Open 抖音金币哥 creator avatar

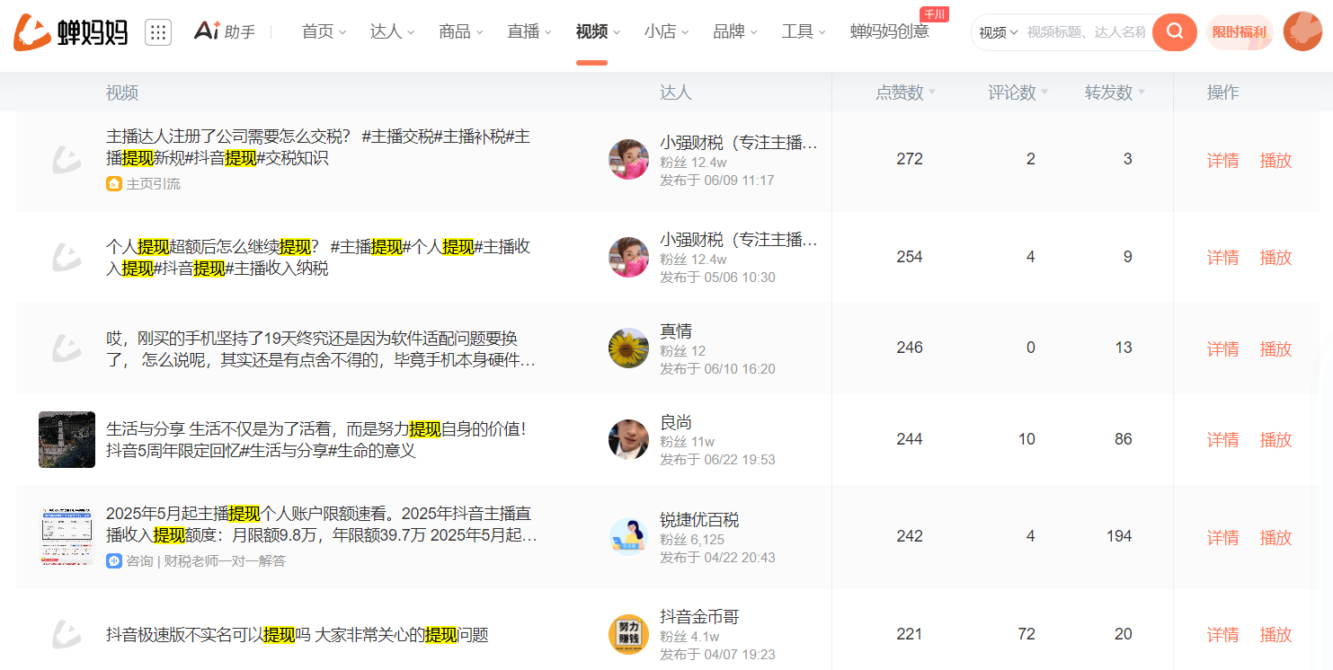628,634
